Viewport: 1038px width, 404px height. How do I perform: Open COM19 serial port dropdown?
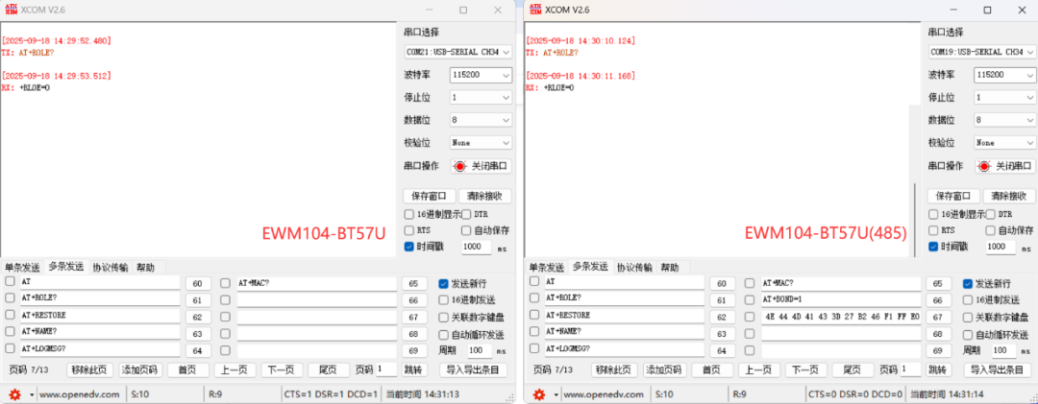pyautogui.click(x=981, y=52)
